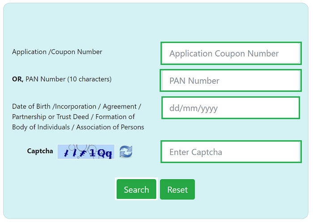Click the 'Association of Persons' text
Image resolution: width=313 pixels, height=224 pixels.
tap(110, 127)
